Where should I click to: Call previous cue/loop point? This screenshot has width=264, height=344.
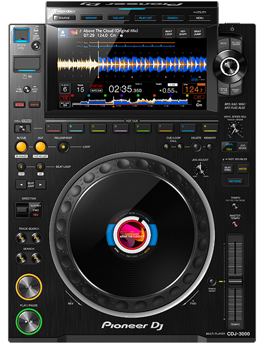(167, 146)
